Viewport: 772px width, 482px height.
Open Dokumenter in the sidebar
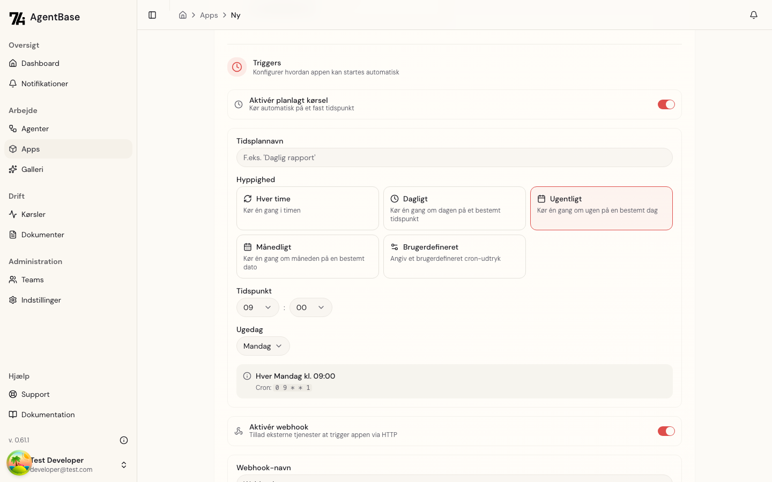43,235
